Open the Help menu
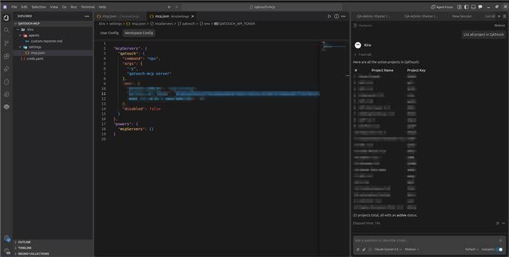The image size is (509, 257). [102, 7]
